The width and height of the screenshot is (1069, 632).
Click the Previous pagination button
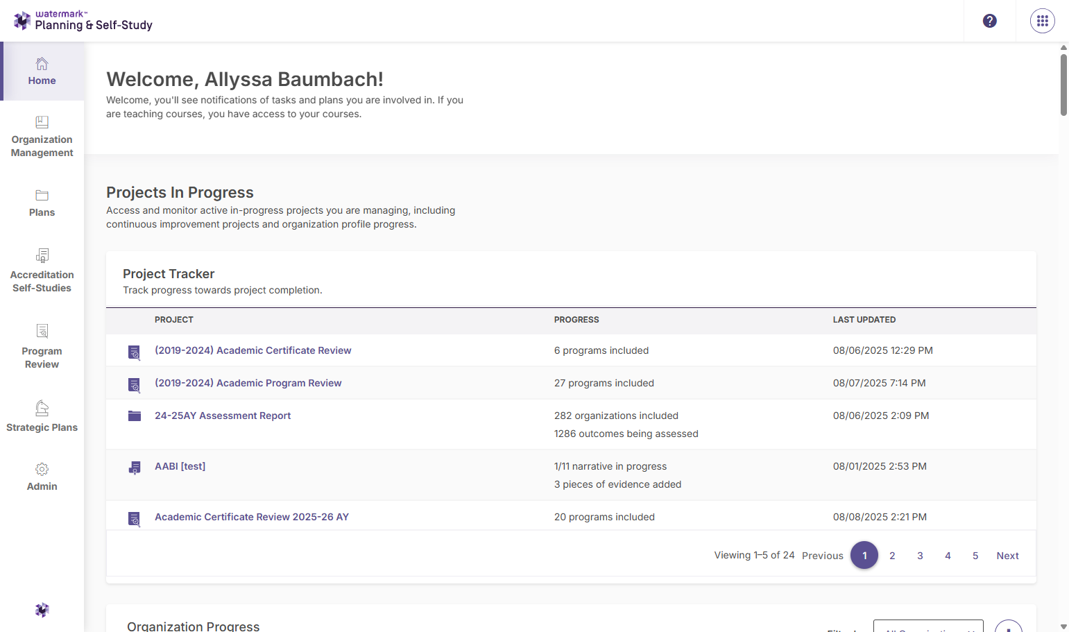(823, 556)
